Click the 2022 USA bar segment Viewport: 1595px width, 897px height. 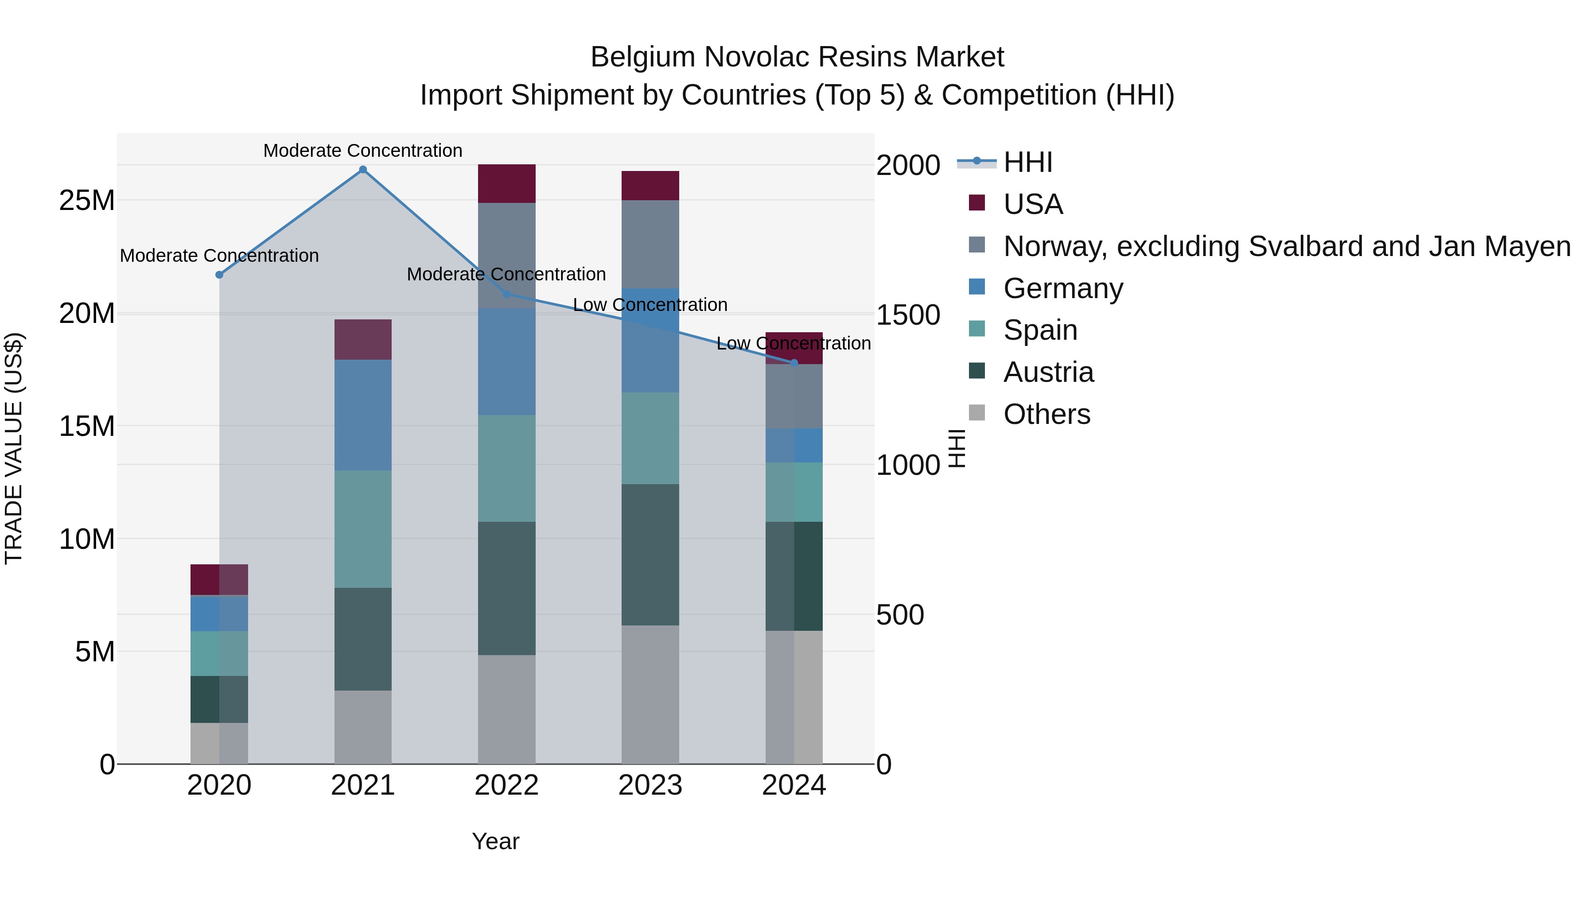coord(506,184)
